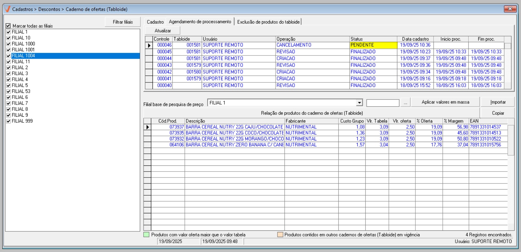Toggle the Marcar todas as filiais checkbox
521x252 pixels.
tap(8, 26)
